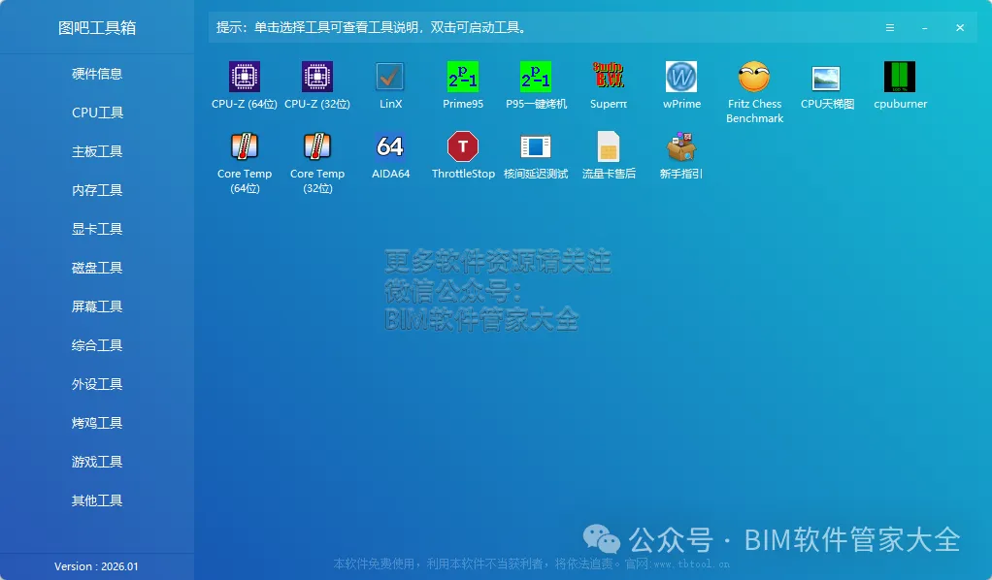This screenshot has width=992, height=580.
Task: Switch to the 磁盘工具 category
Action: pos(97,268)
